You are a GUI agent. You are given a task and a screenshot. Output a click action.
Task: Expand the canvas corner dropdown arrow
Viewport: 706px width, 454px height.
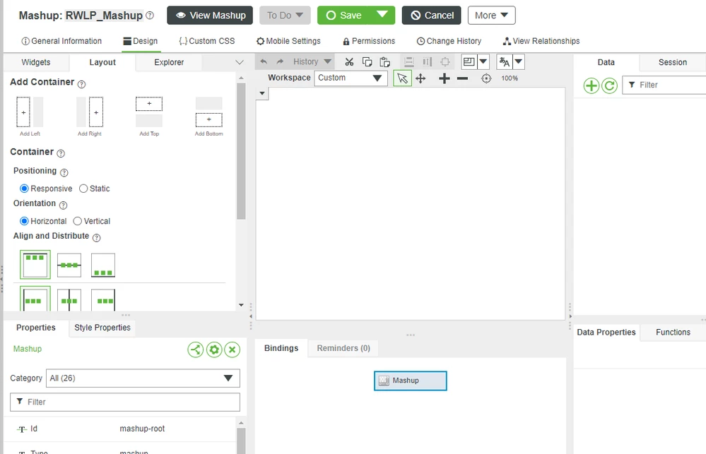(x=262, y=94)
